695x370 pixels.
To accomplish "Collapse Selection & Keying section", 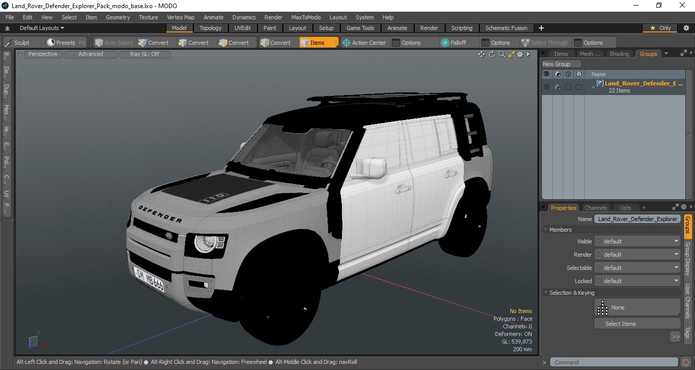I will click(545, 293).
